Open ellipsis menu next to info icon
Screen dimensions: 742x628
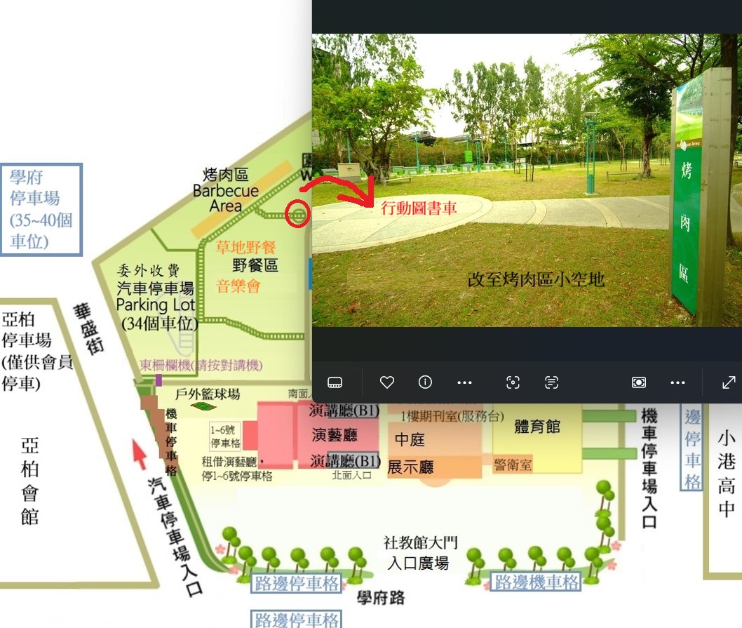click(x=464, y=382)
